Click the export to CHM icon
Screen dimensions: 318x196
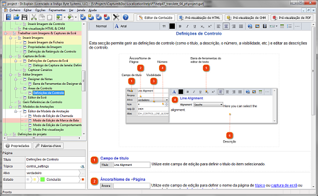point(91,17)
